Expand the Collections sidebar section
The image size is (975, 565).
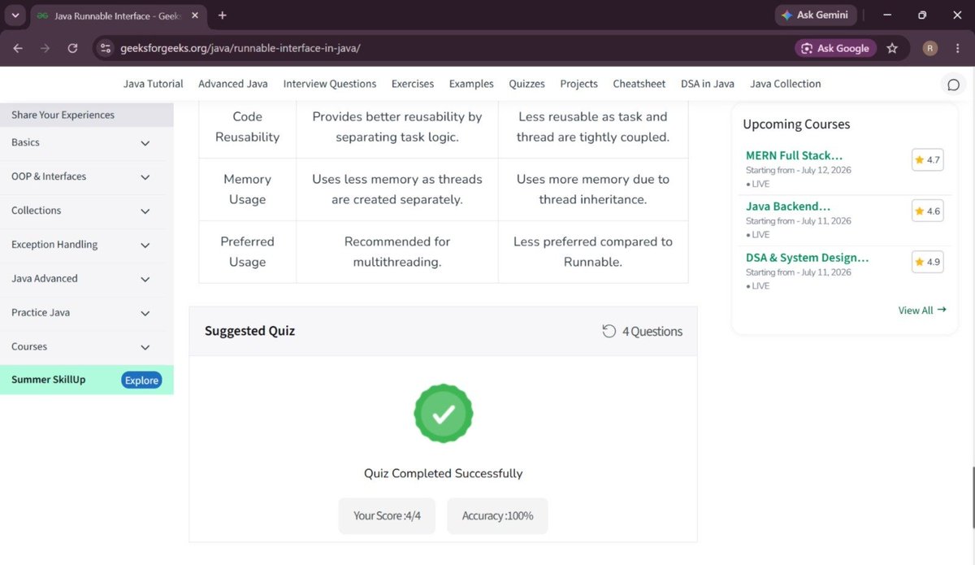pyautogui.click(x=86, y=211)
